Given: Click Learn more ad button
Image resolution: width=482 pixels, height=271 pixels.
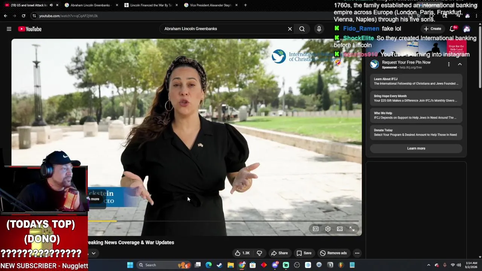Looking at the screenshot, I should click(416, 148).
